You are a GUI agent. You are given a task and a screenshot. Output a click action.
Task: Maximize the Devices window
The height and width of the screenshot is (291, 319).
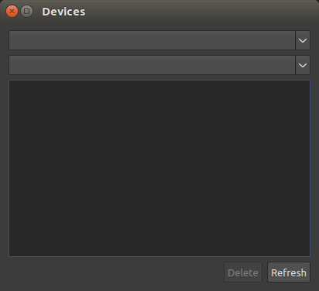pyautogui.click(x=26, y=12)
